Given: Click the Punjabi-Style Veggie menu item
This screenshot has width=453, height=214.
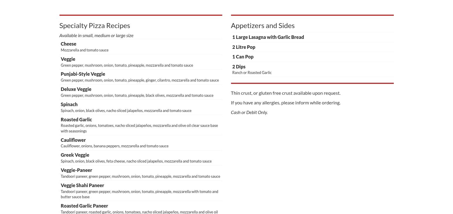Looking at the screenshot, I should click(x=83, y=74).
